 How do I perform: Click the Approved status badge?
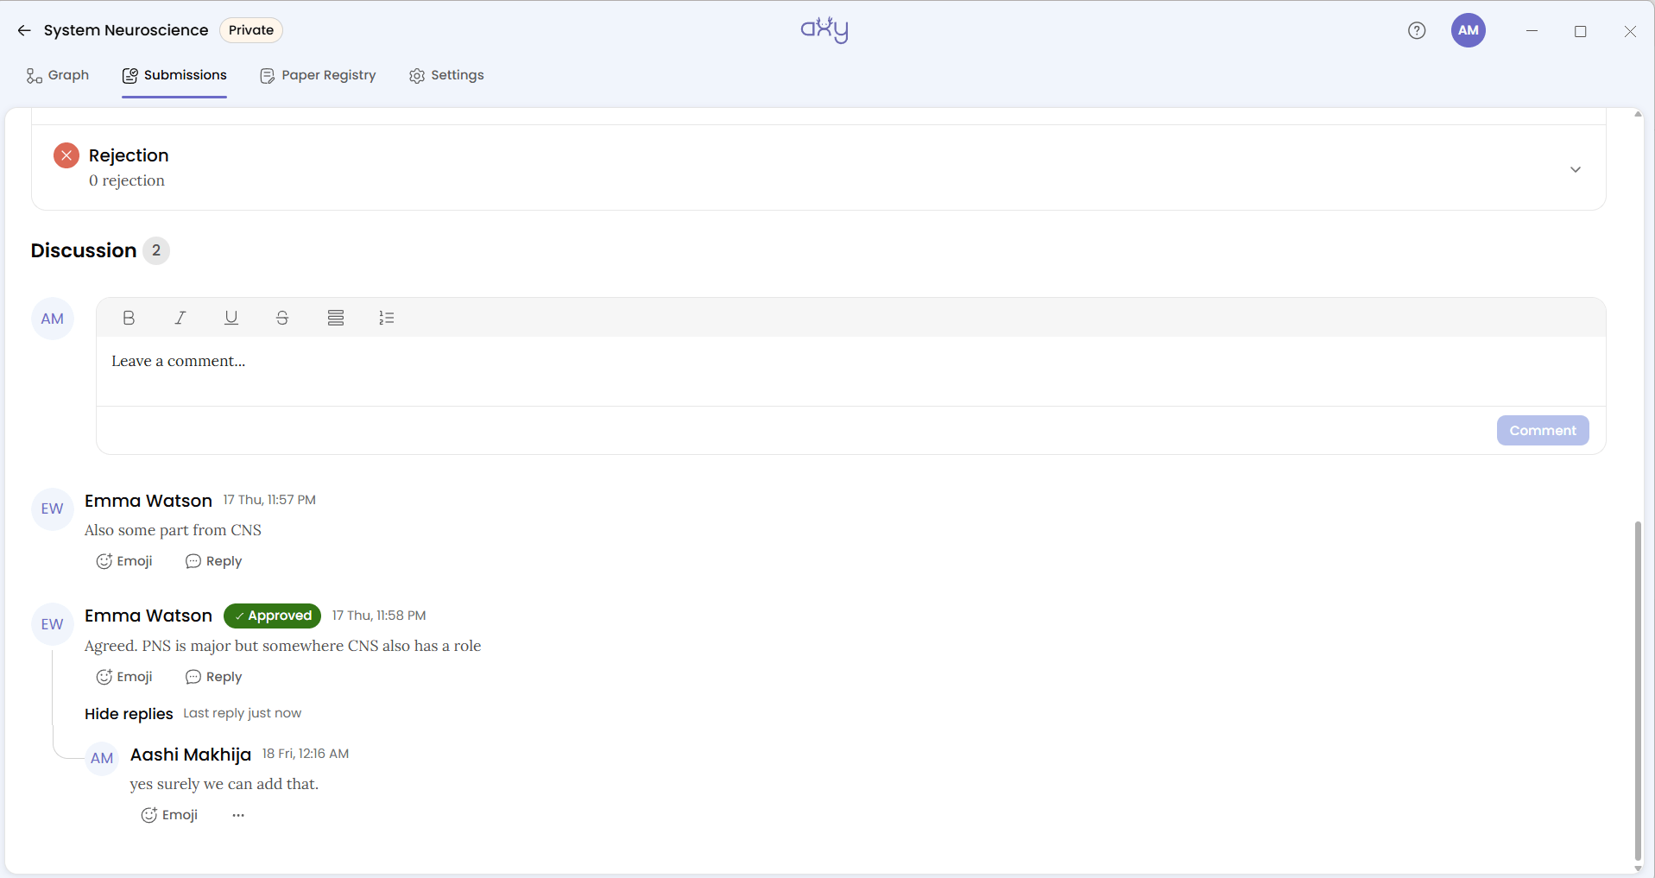(272, 616)
